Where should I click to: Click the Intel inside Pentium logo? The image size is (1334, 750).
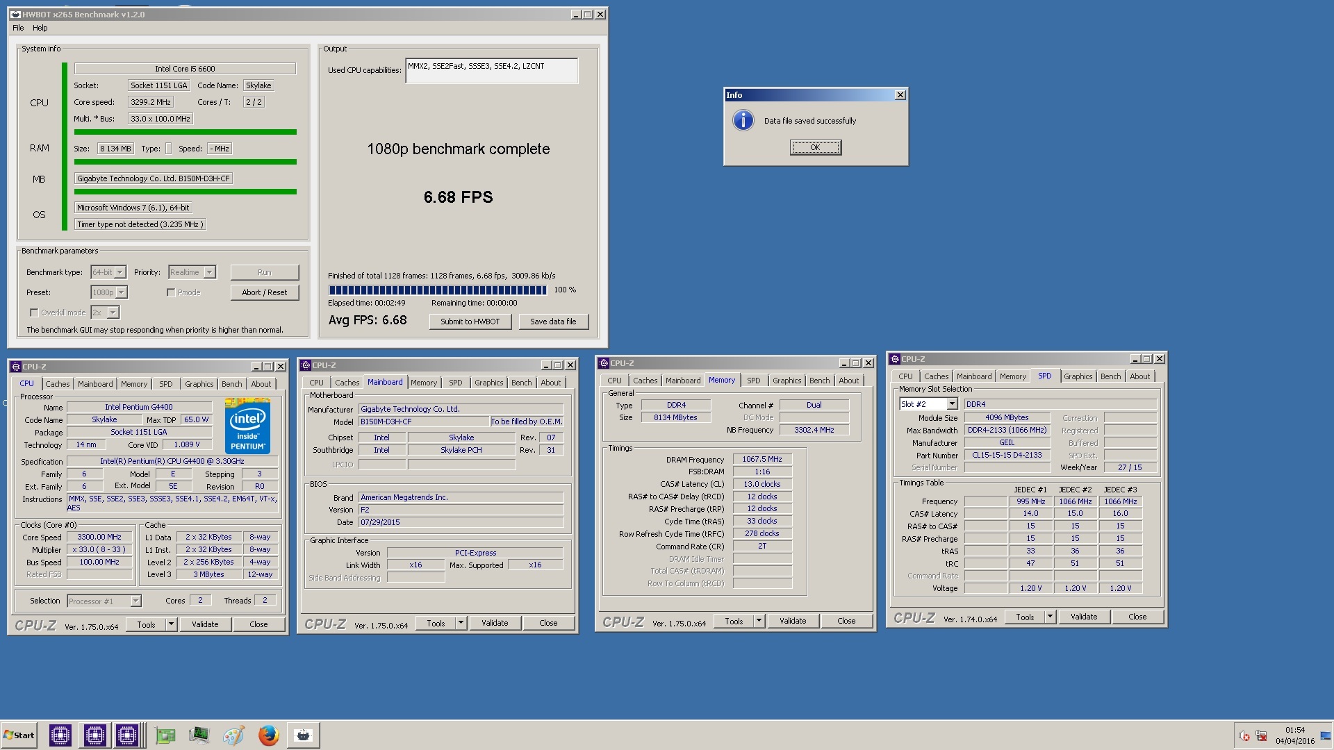[x=247, y=426]
